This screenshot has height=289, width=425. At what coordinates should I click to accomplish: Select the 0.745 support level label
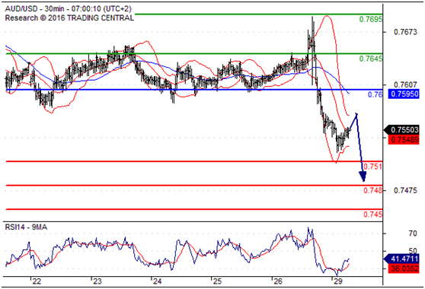372,214
